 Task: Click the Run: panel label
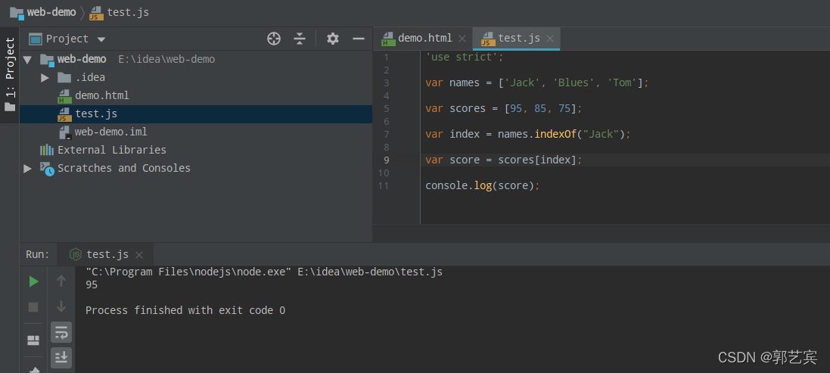(38, 254)
